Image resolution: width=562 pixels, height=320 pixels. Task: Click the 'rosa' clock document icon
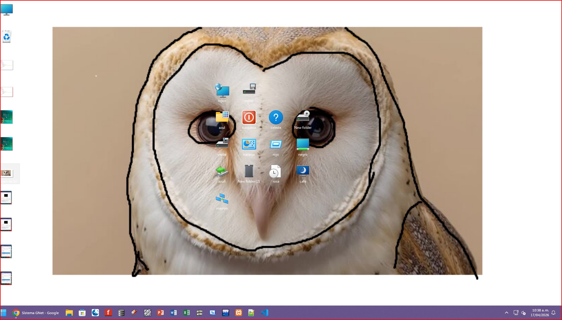276,171
